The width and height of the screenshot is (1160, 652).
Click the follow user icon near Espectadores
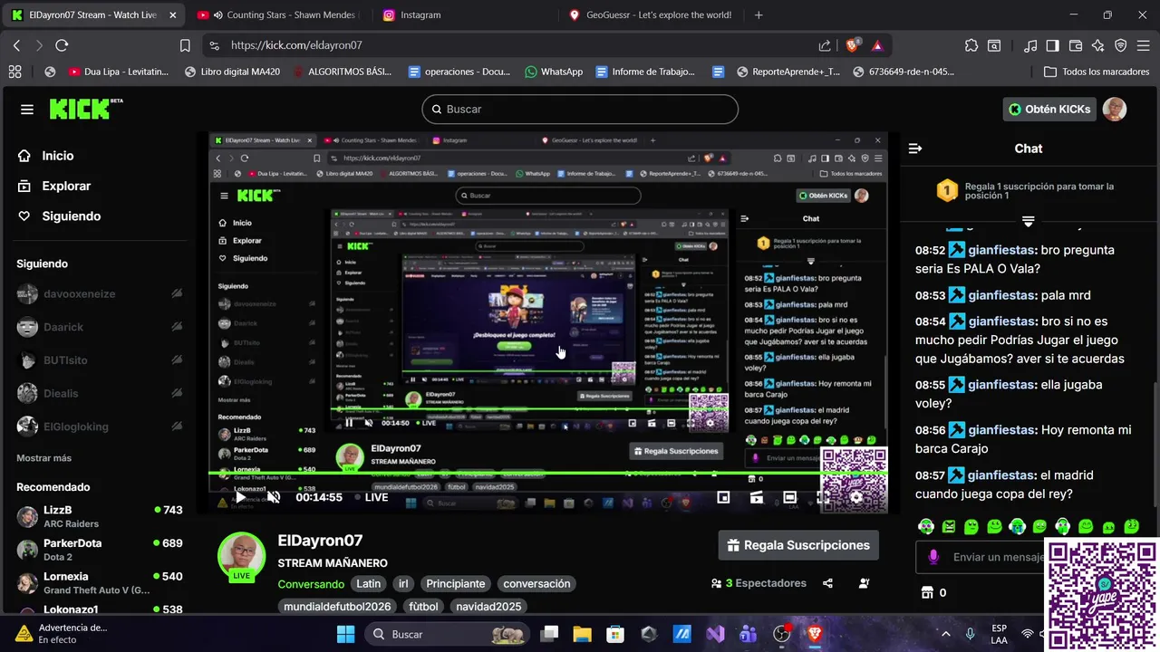[x=864, y=583]
